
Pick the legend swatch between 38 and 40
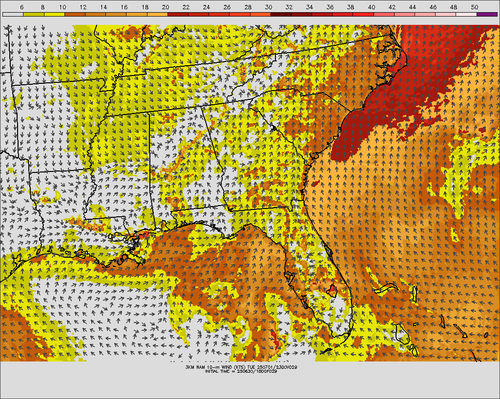pos(363,14)
